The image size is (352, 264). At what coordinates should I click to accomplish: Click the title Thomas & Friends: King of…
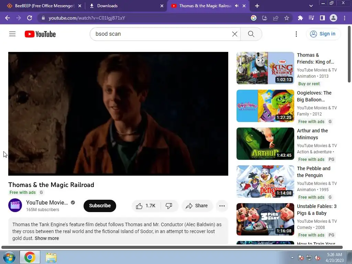coord(316,58)
